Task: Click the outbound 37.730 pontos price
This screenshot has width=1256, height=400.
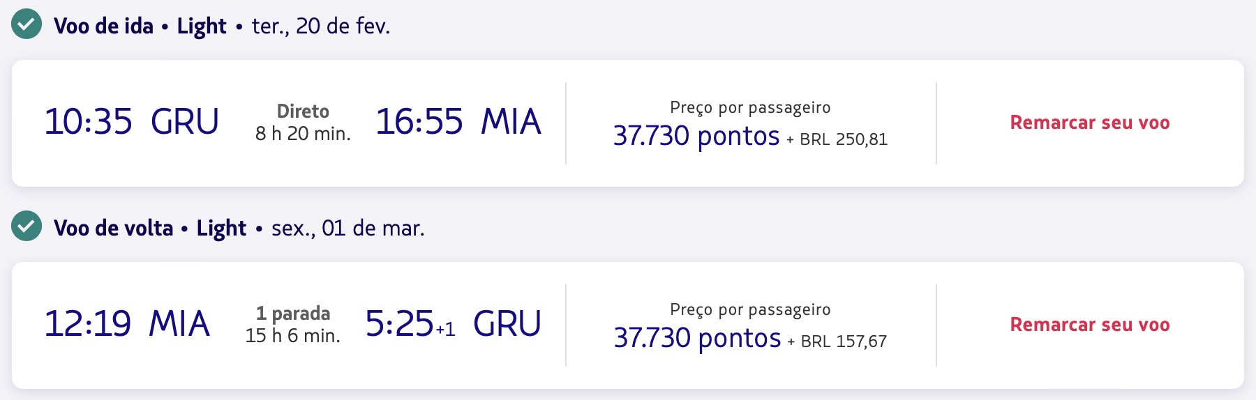Action: point(696,136)
